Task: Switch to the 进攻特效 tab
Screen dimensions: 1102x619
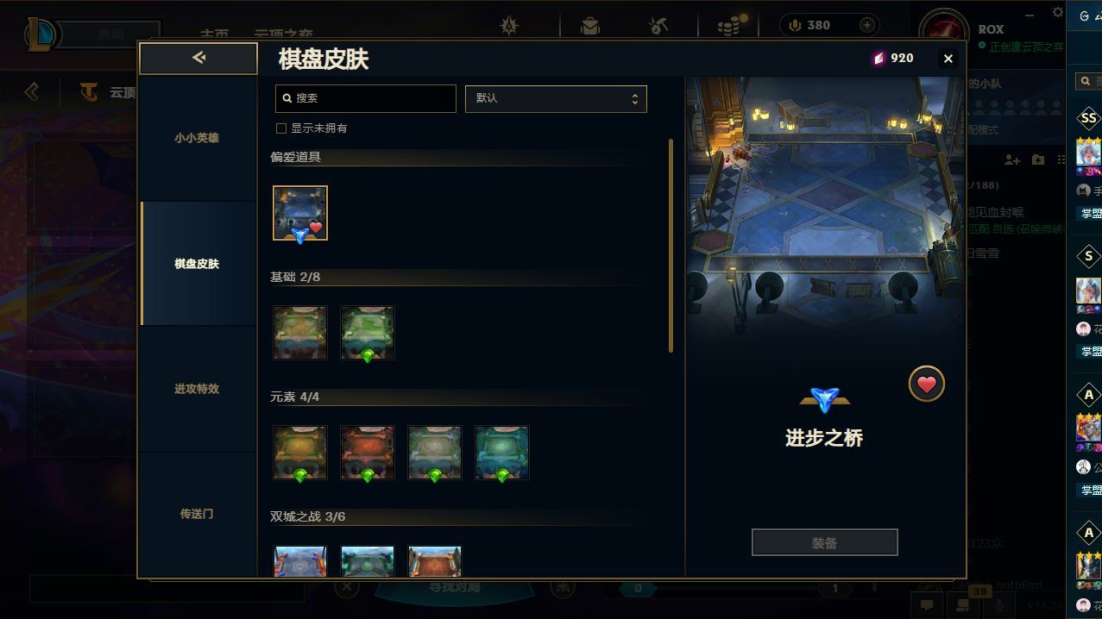Action: (x=197, y=389)
